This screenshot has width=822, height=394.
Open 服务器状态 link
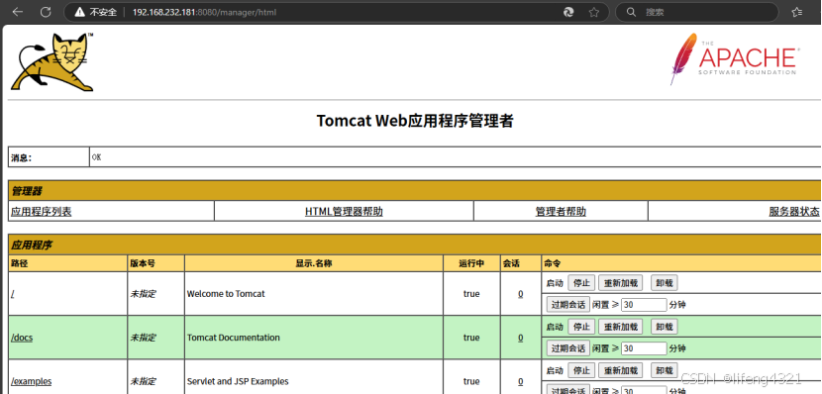pos(794,212)
